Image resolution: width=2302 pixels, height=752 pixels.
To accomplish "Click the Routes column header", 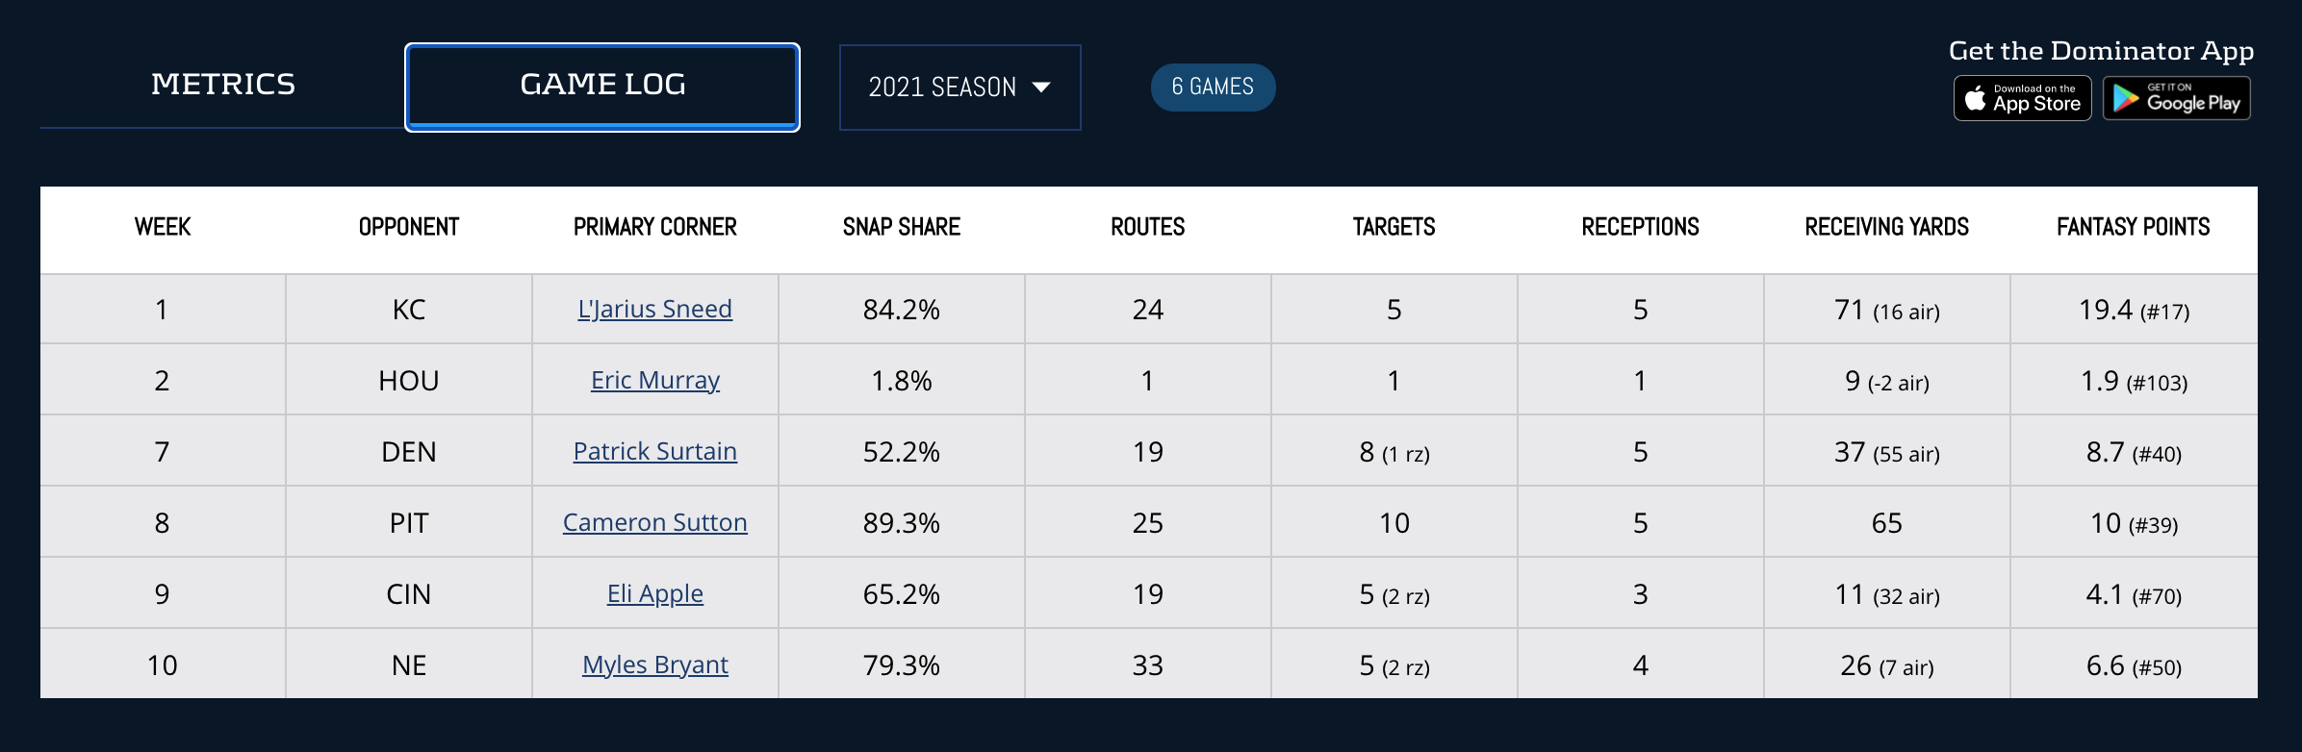I will pyautogui.click(x=1147, y=228).
